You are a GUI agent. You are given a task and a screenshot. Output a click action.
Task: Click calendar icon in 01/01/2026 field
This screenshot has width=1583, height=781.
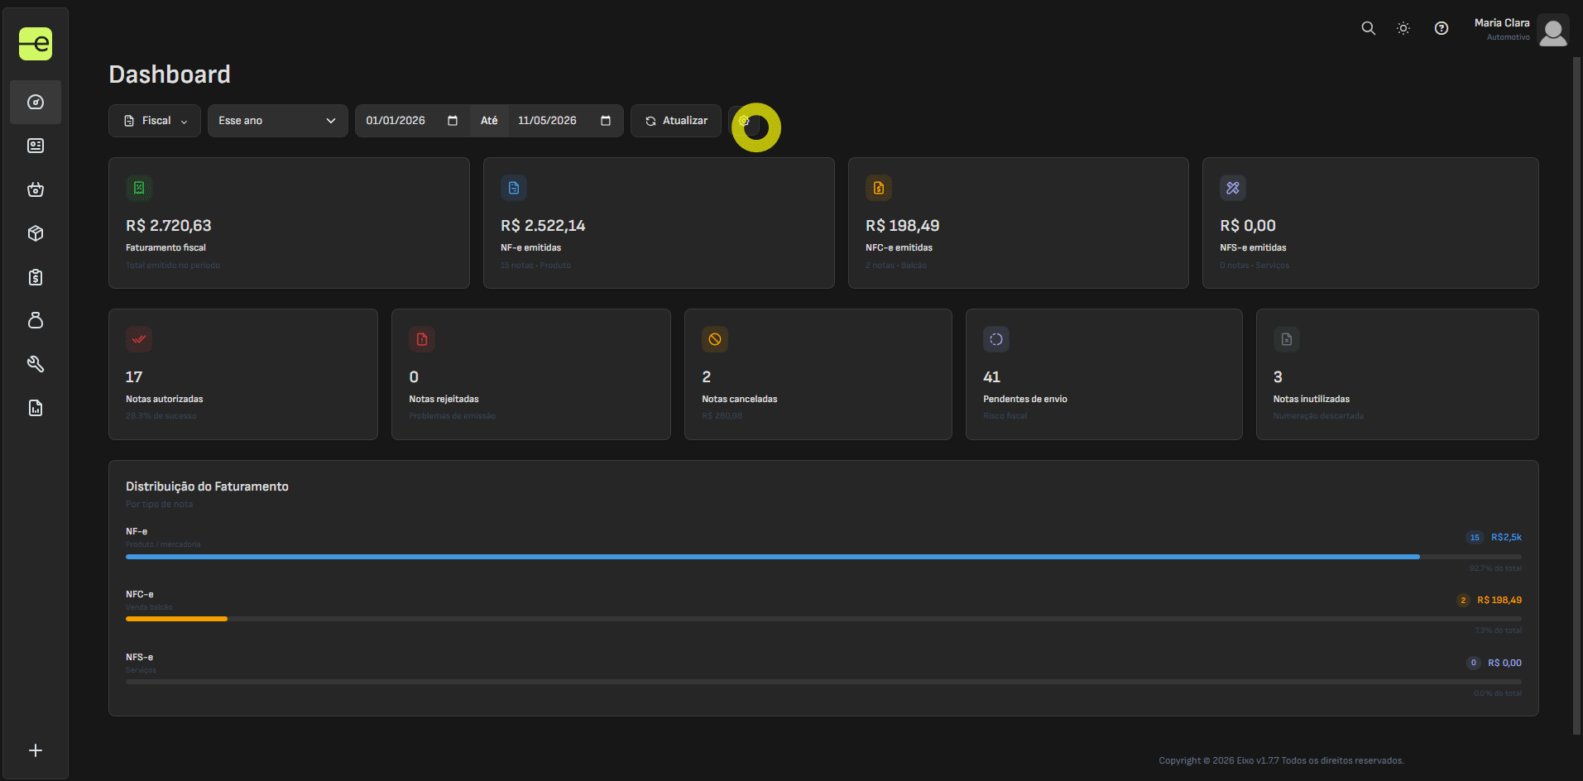click(x=453, y=121)
